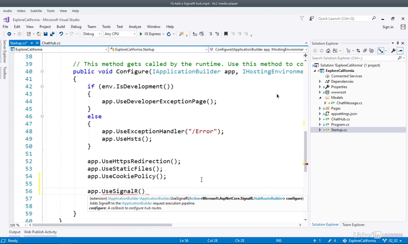Viewport: 408px width, 244px height.
Task: Click the Solution Explorer Home icon
Action: (328, 51)
